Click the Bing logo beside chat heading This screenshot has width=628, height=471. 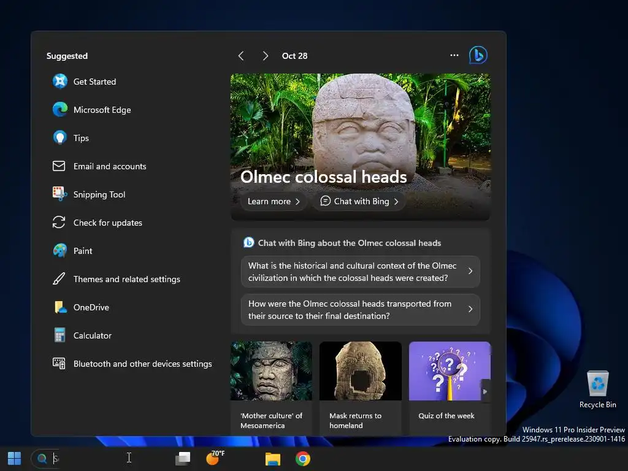click(249, 242)
